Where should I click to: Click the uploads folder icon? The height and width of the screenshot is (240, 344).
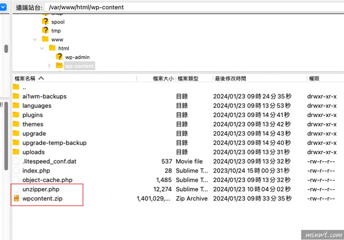point(16,152)
